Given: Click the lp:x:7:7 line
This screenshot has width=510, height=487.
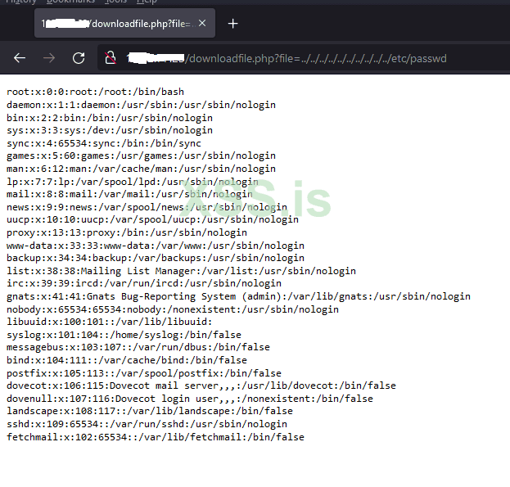Looking at the screenshot, I should click(133, 182).
